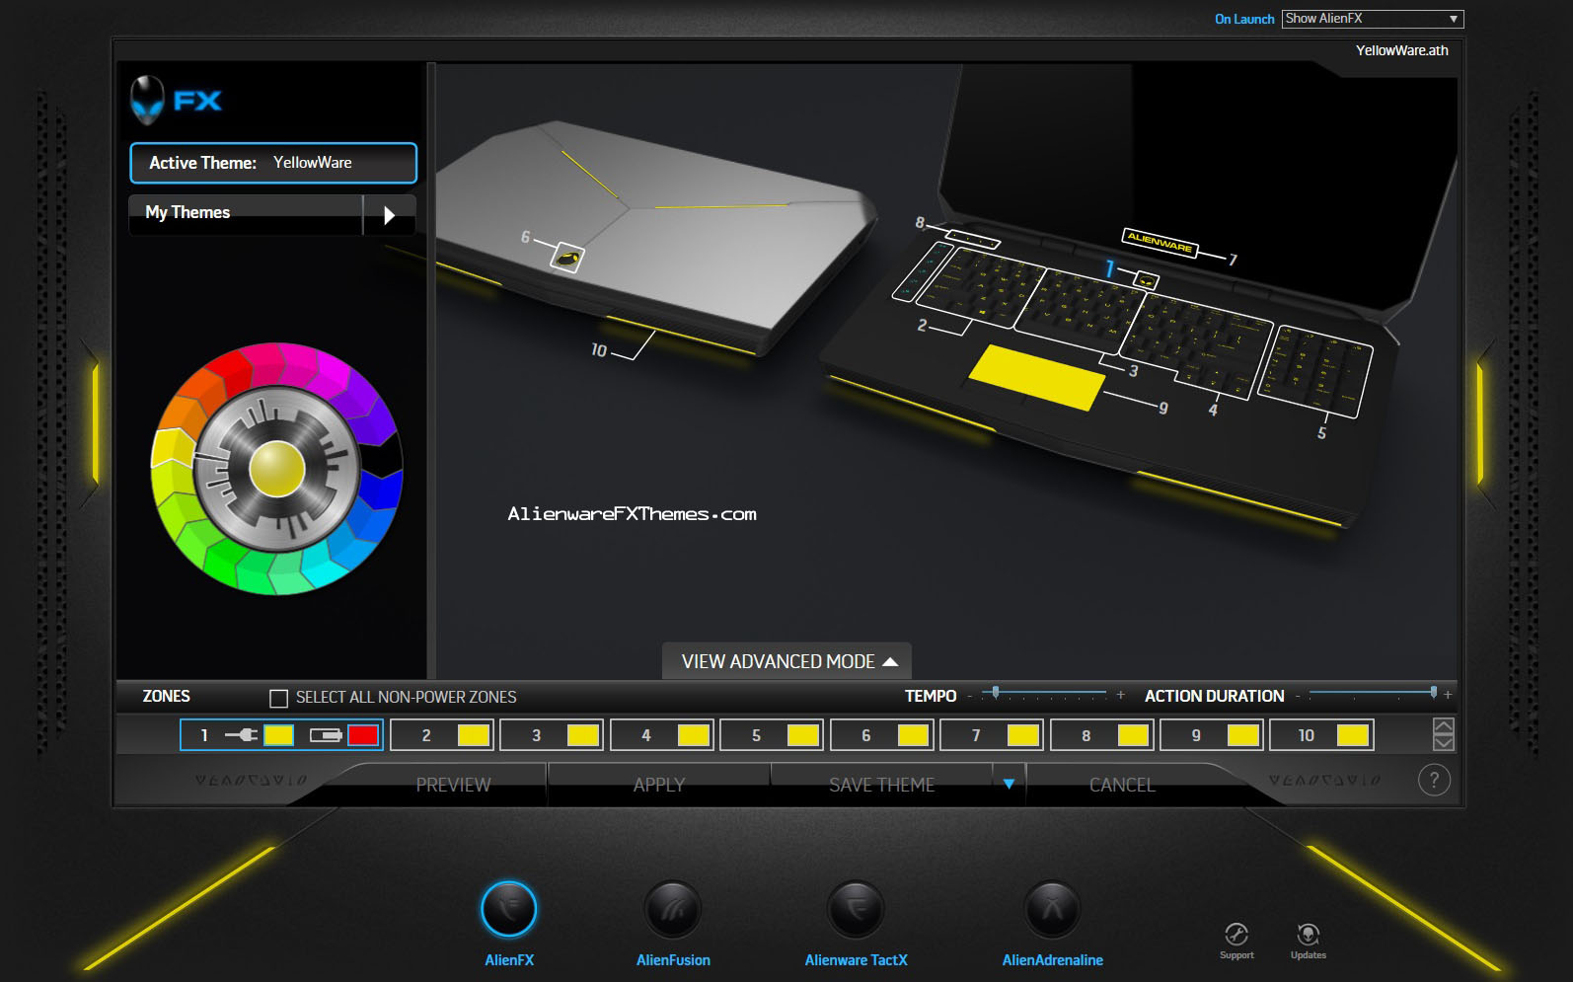Select the zone 8 status lights marker
The height and width of the screenshot is (982, 1573).
point(973,239)
